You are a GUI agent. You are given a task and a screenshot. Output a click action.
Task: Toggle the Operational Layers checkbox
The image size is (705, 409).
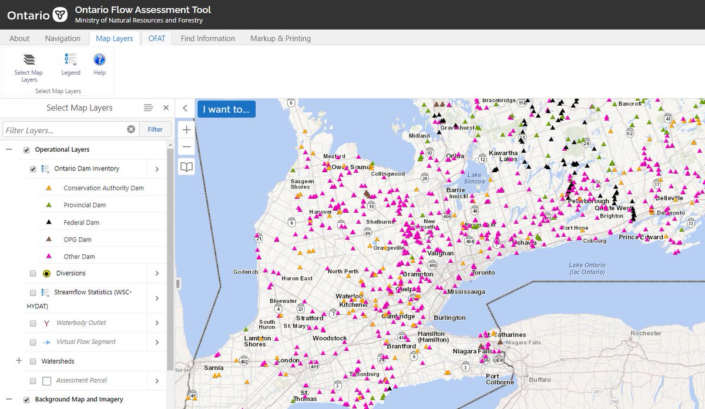pos(26,150)
